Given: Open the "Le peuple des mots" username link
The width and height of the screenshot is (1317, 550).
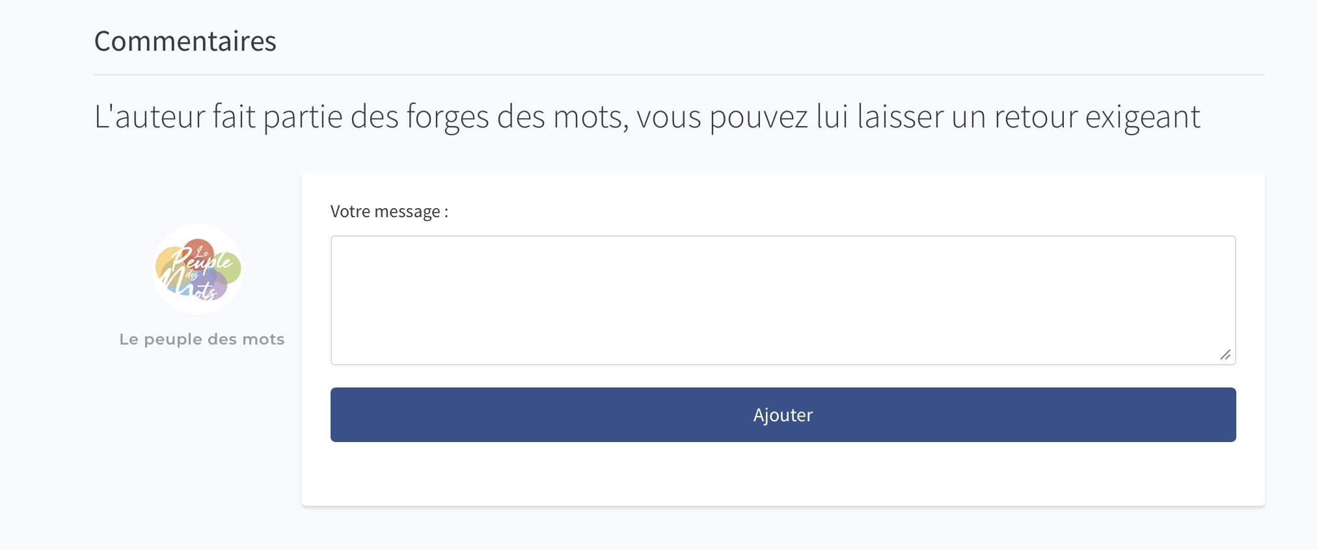Looking at the screenshot, I should tap(202, 339).
